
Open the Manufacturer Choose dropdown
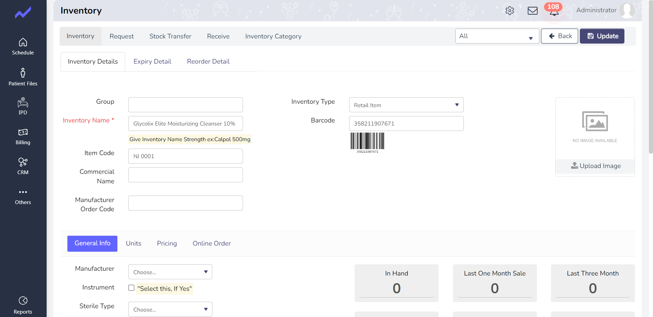coord(170,272)
